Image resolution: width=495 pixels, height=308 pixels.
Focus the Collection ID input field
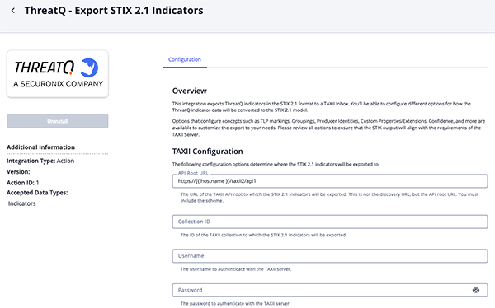point(330,222)
